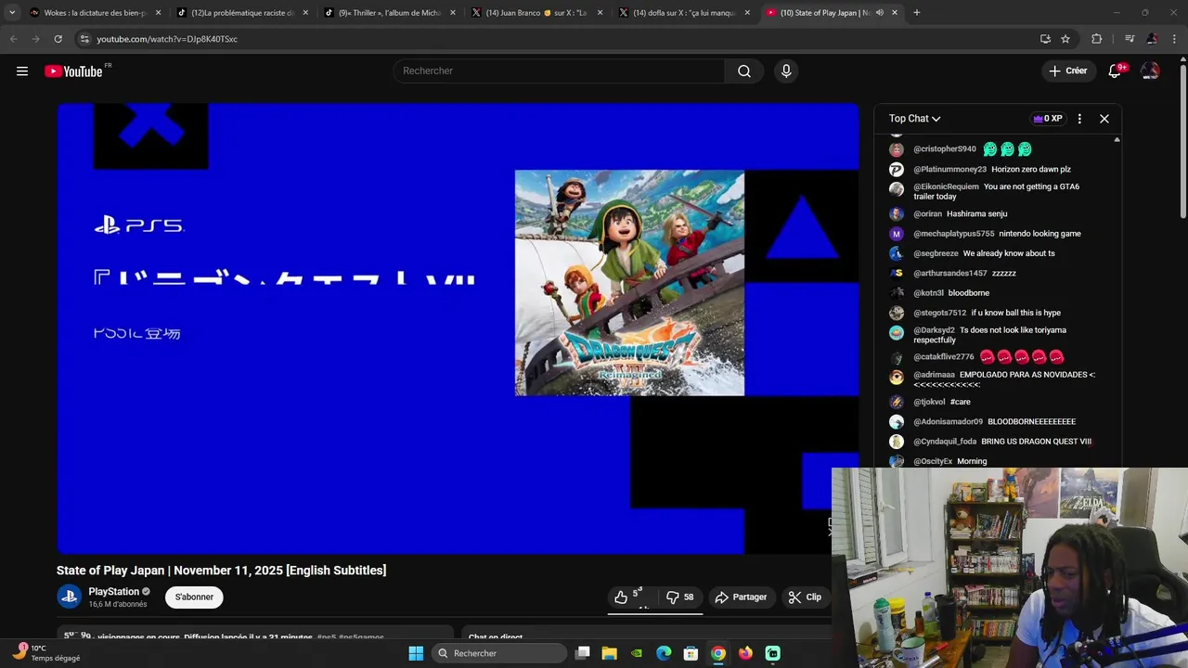Click the video title text
1188x668 pixels.
pos(221,571)
